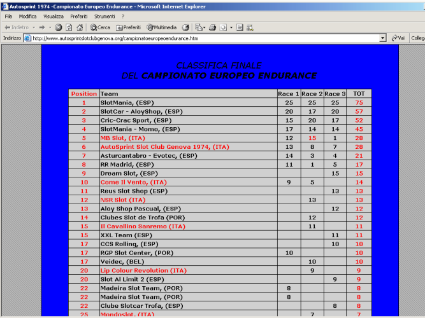This screenshot has height=318, width=425.
Task: Click the forward arrow button
Action: click(x=42, y=27)
